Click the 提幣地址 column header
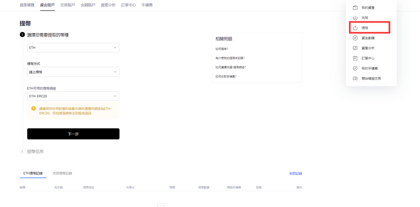Screen dimensions: 420x207 [x=89, y=188]
